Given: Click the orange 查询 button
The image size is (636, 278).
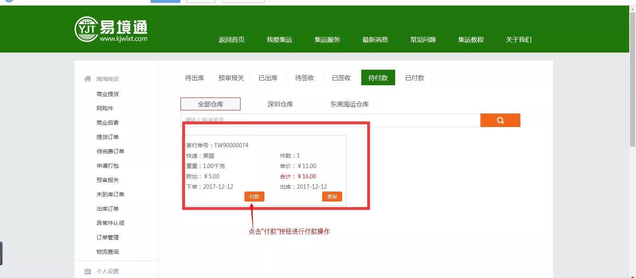Looking at the screenshot, I should pyautogui.click(x=332, y=196).
